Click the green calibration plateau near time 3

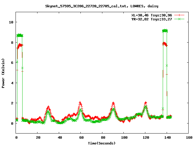[20, 35]
